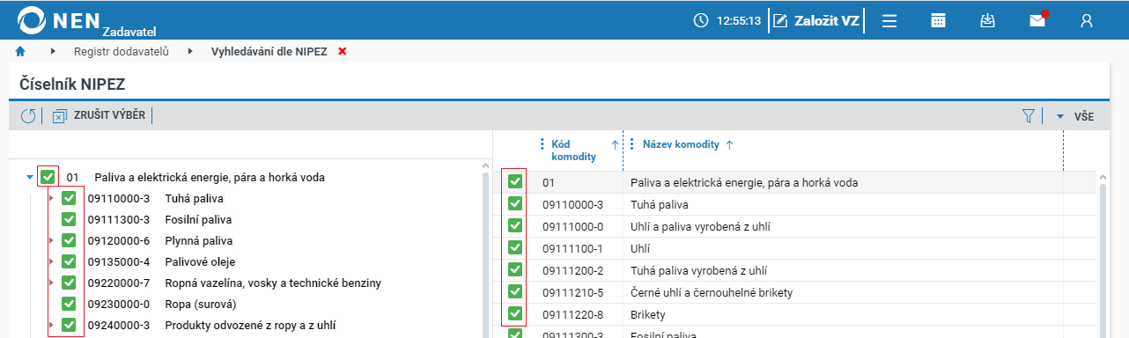The image size is (1129, 338).
Task: Open the hamburger menu icon in header
Action: (889, 20)
